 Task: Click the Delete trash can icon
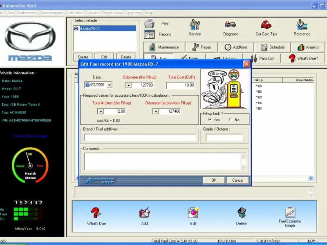(x=242, y=213)
